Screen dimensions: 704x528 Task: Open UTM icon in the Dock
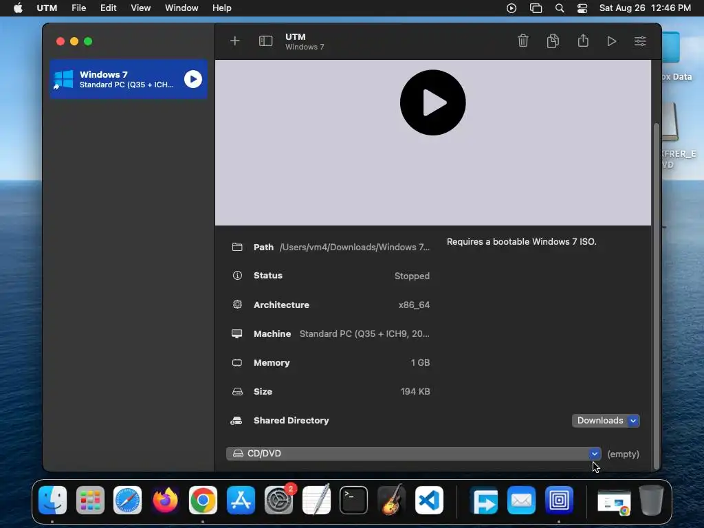point(559,500)
